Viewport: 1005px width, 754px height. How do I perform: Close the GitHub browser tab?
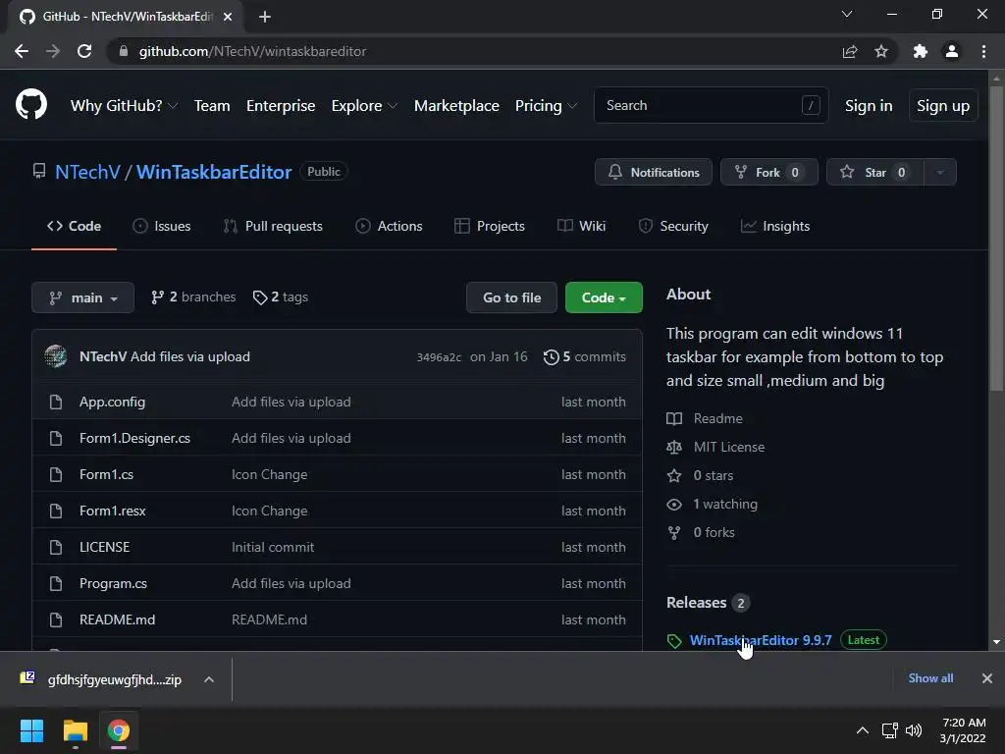point(228,17)
